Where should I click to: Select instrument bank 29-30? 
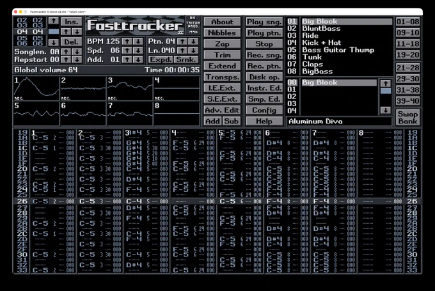coord(407,79)
